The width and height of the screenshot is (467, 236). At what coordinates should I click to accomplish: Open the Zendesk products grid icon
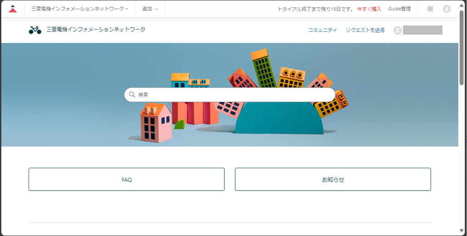pyautogui.click(x=430, y=9)
